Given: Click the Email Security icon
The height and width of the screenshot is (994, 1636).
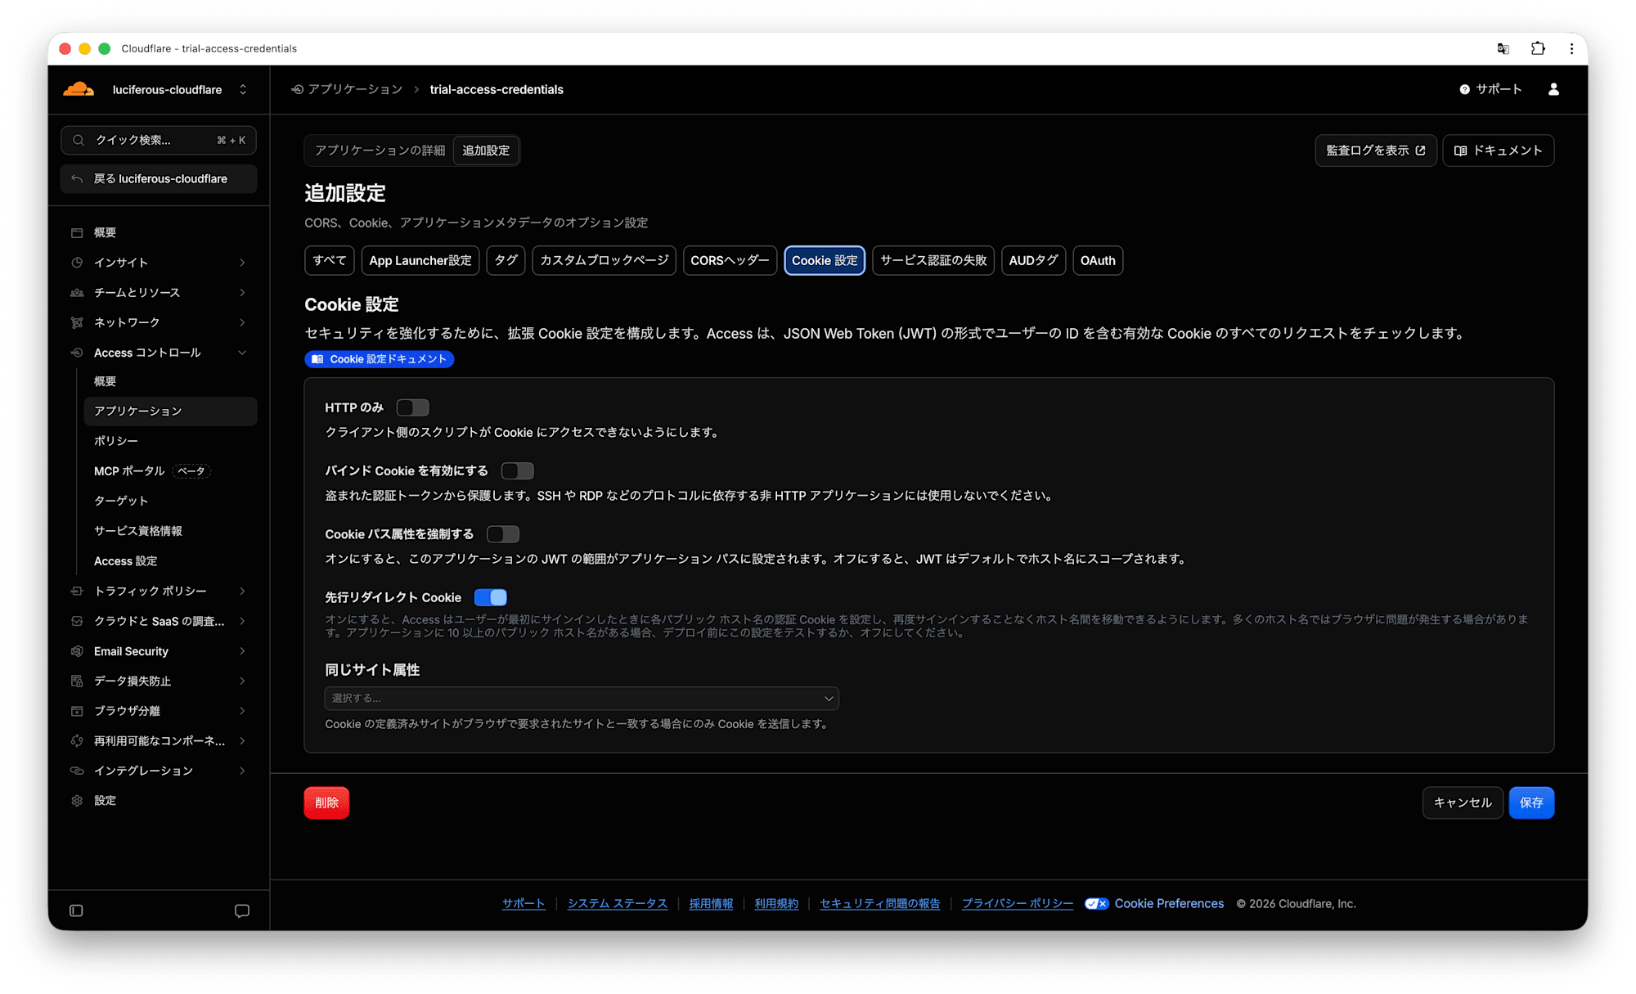Looking at the screenshot, I should [x=77, y=651].
